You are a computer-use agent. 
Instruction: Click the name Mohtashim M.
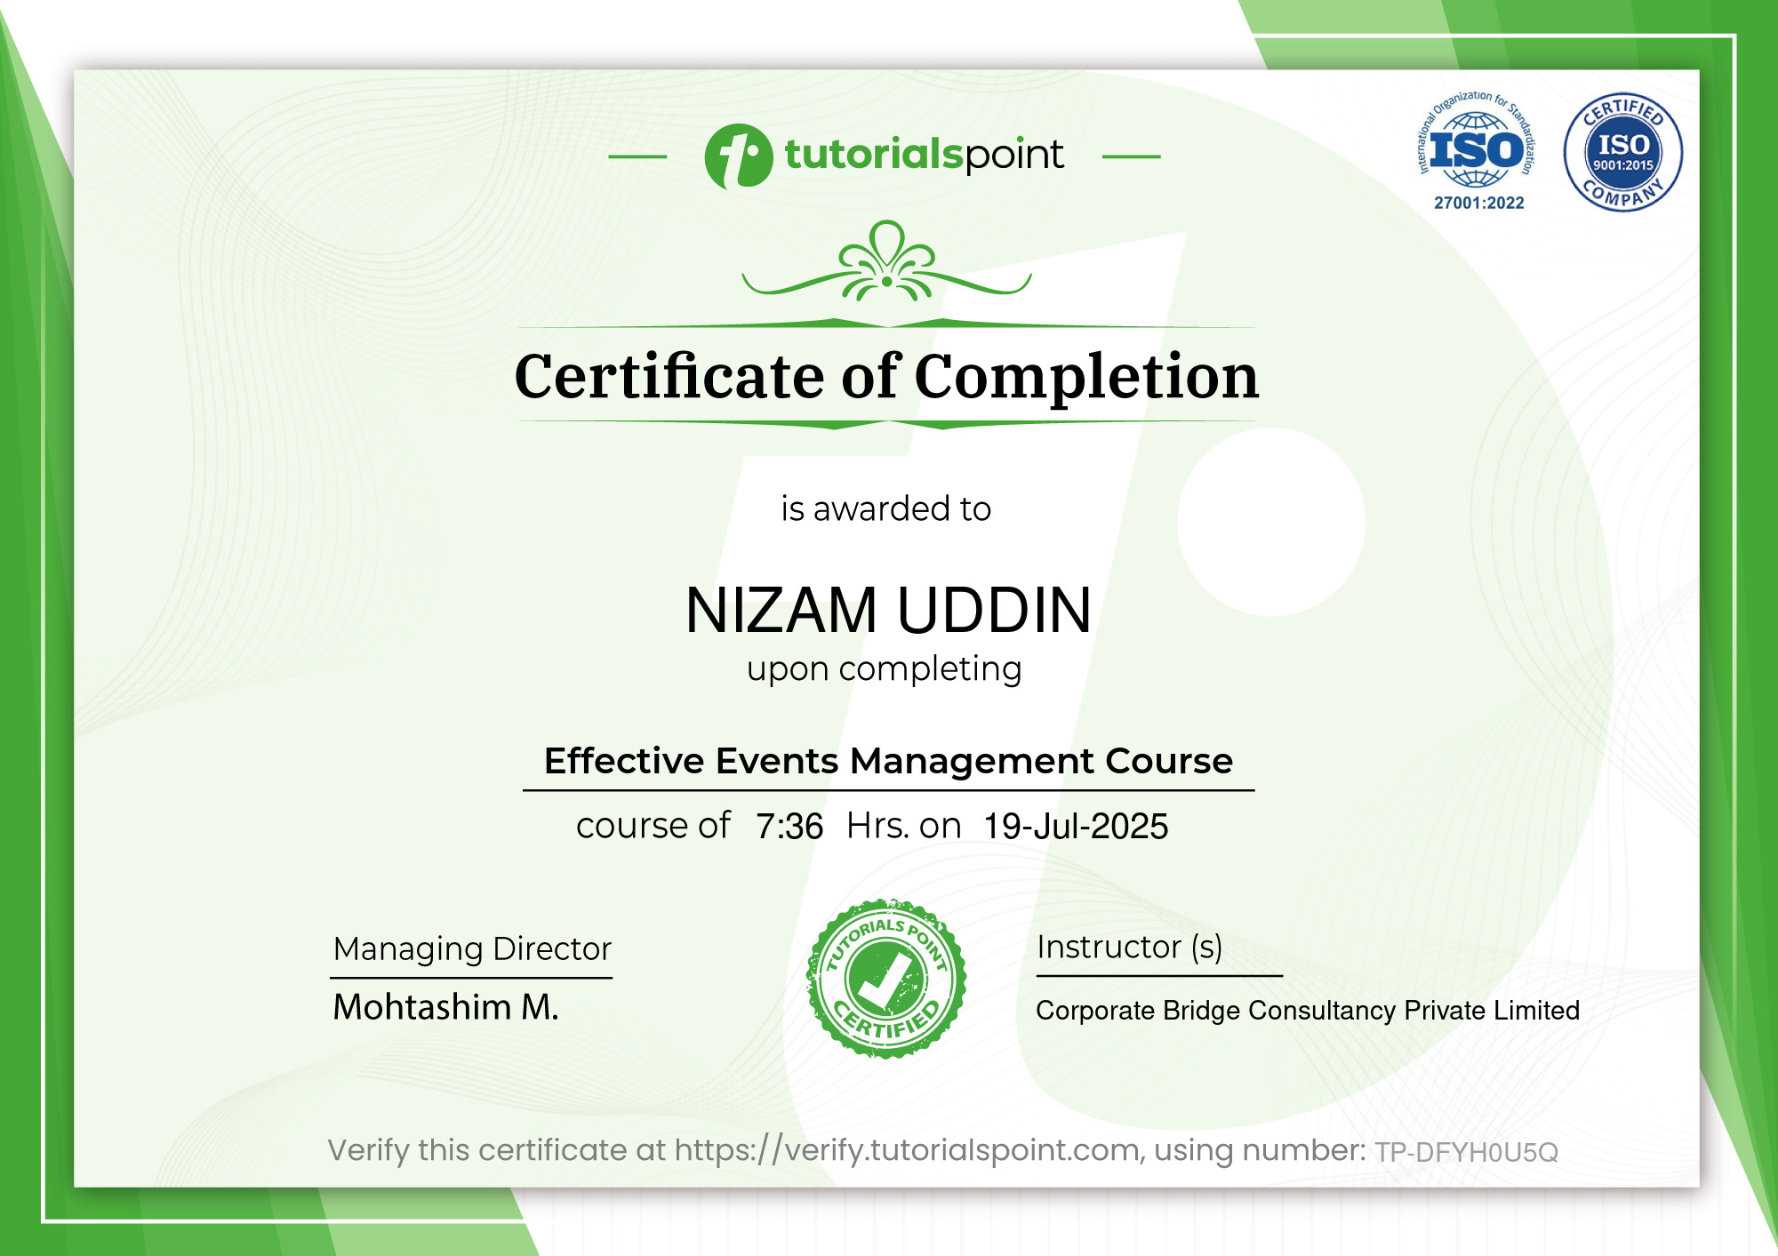pos(445,1007)
